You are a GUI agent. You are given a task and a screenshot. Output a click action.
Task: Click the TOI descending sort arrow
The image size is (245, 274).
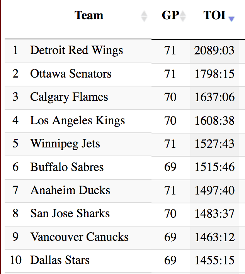[231, 19]
